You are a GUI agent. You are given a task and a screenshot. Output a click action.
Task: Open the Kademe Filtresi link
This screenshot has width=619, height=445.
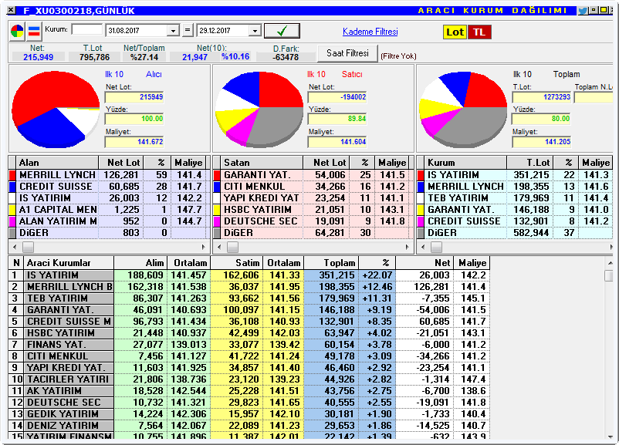tap(370, 32)
